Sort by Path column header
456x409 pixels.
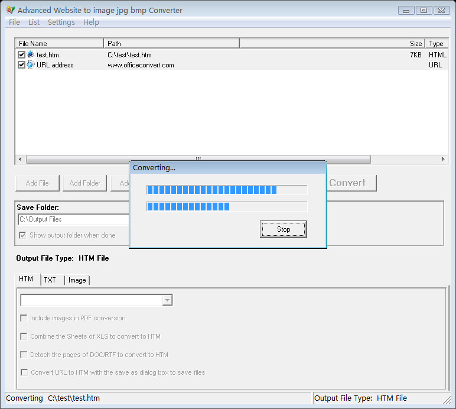pyautogui.click(x=171, y=44)
